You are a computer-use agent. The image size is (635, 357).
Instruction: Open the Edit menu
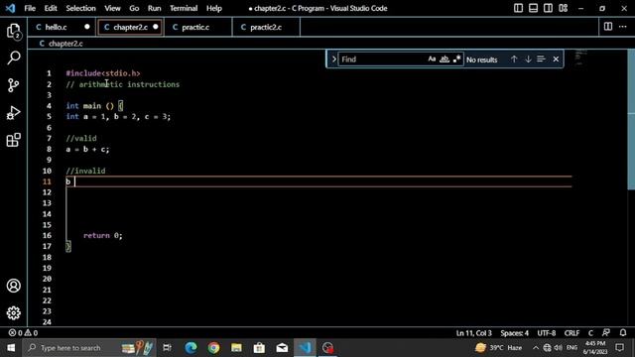click(51, 8)
